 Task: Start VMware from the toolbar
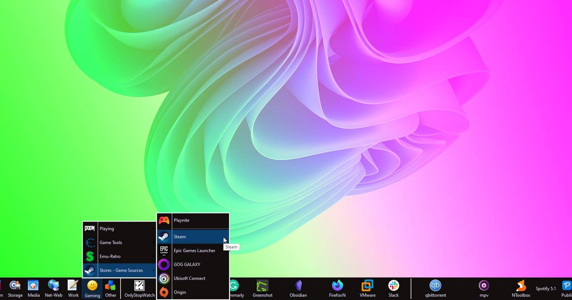(368, 289)
